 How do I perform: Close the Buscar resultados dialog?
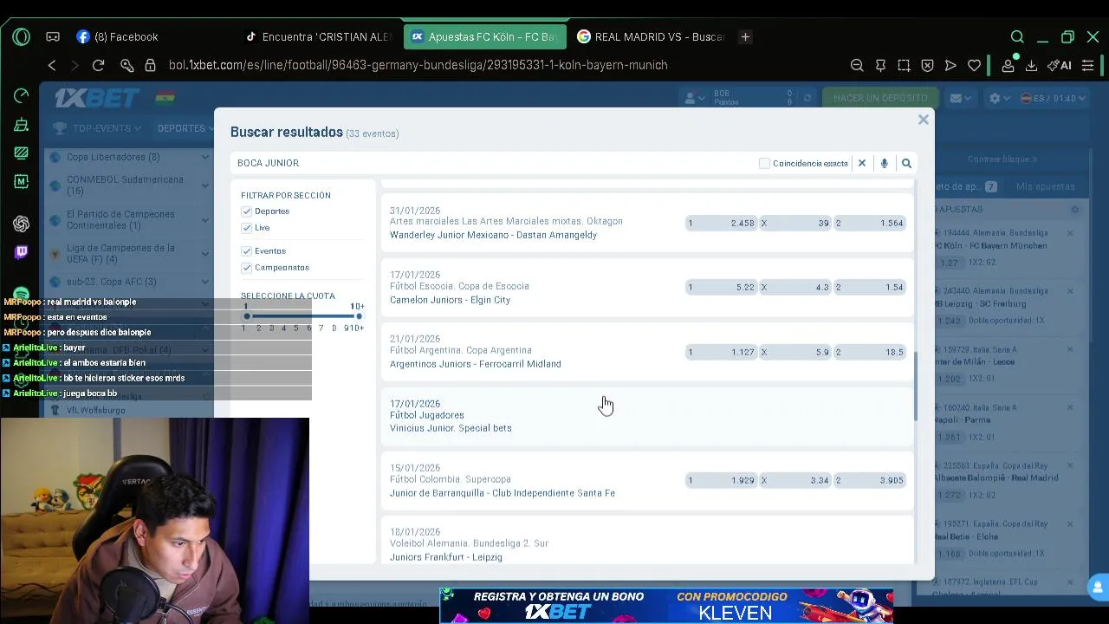924,120
